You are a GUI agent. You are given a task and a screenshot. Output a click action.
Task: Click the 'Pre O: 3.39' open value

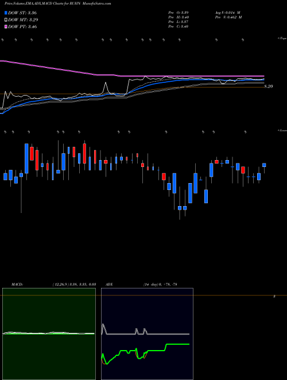tap(179, 12)
